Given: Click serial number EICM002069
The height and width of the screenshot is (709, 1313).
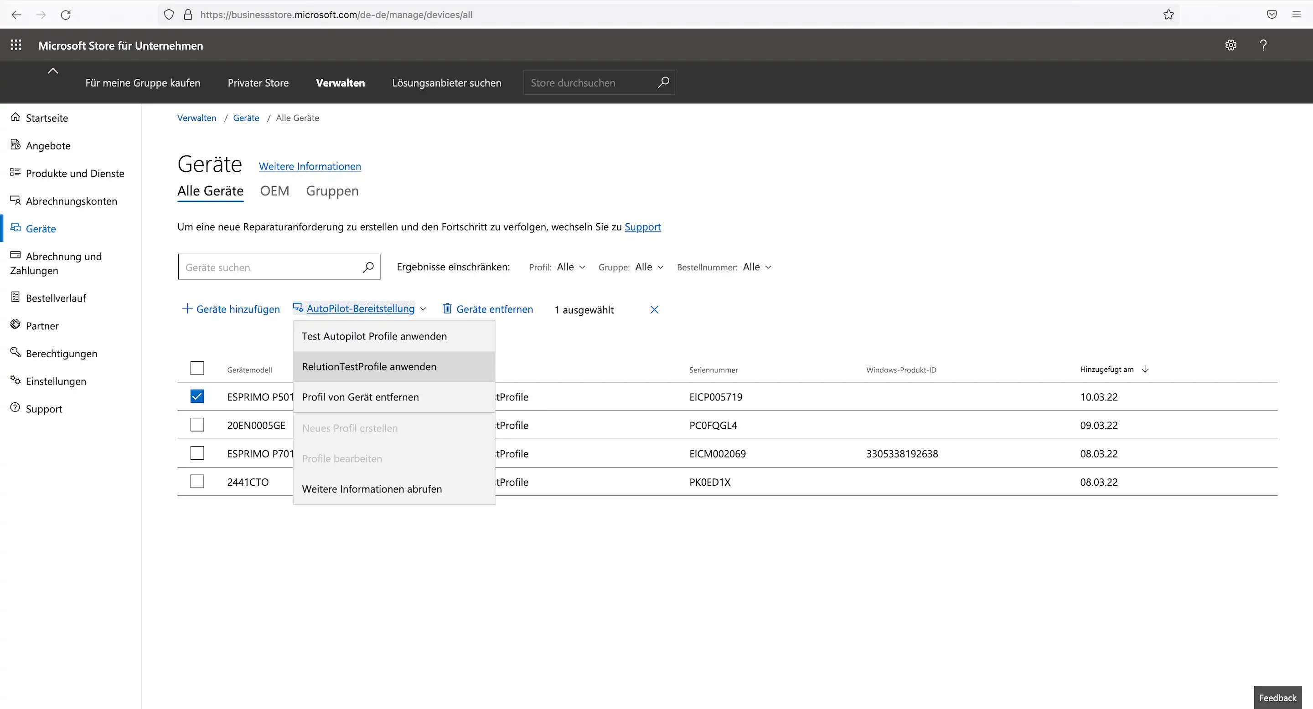Looking at the screenshot, I should point(717,453).
